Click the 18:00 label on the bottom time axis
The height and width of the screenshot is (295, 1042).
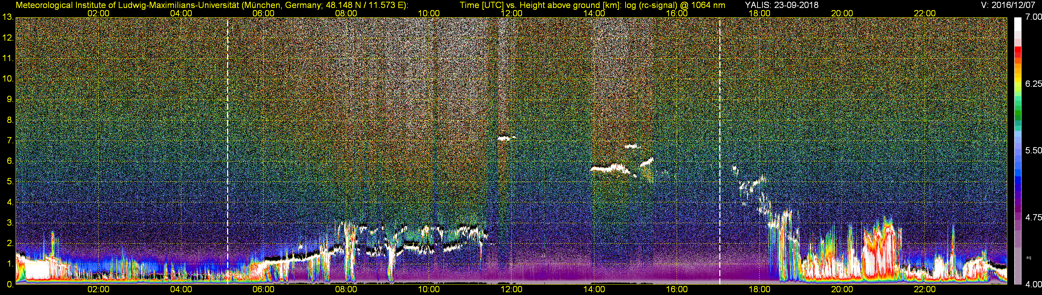click(x=760, y=289)
